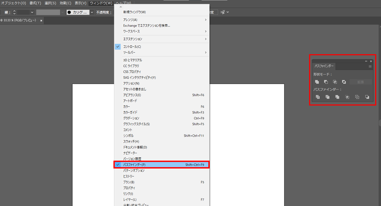Viewport: 381px width, 206px height.
Task: Open the カラーガイド panel
Action: [x=162, y=113]
